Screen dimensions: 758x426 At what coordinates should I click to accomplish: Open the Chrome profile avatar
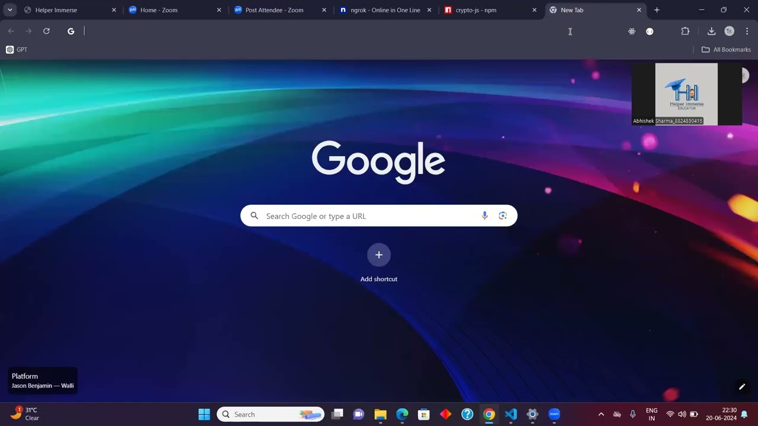730,31
